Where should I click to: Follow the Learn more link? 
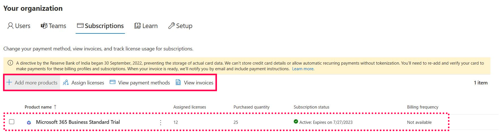303,69
